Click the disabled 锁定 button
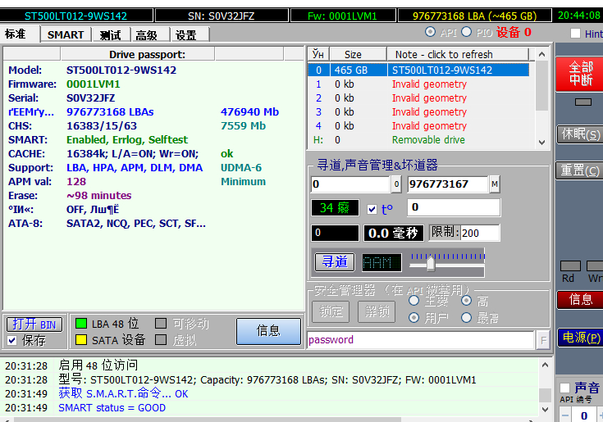Screen dimensions: 603x422 pyautogui.click(x=331, y=311)
